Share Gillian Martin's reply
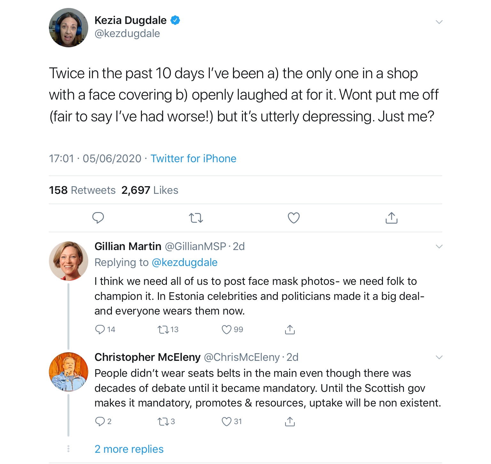Viewport: 491px width, 464px height. pyautogui.click(x=290, y=329)
